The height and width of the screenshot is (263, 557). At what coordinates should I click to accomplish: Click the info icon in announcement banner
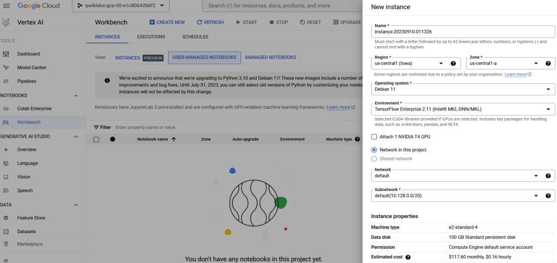(x=107, y=81)
